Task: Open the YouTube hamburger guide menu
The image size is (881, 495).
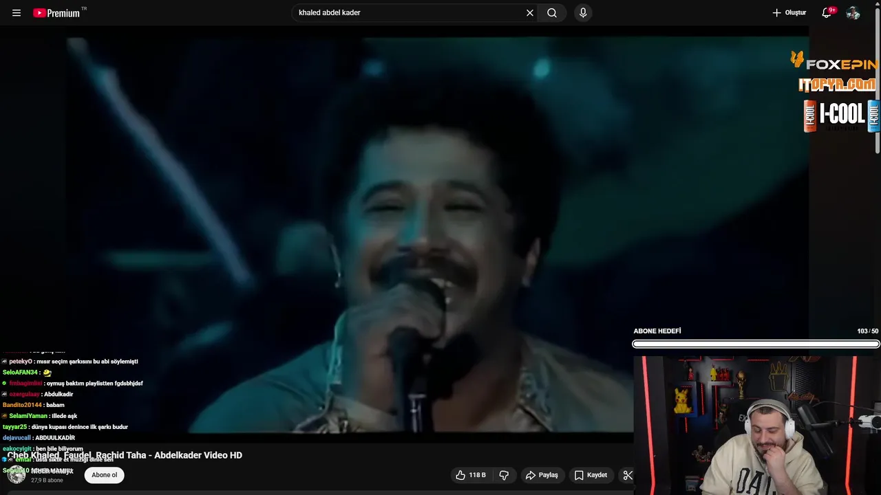Action: tap(17, 13)
